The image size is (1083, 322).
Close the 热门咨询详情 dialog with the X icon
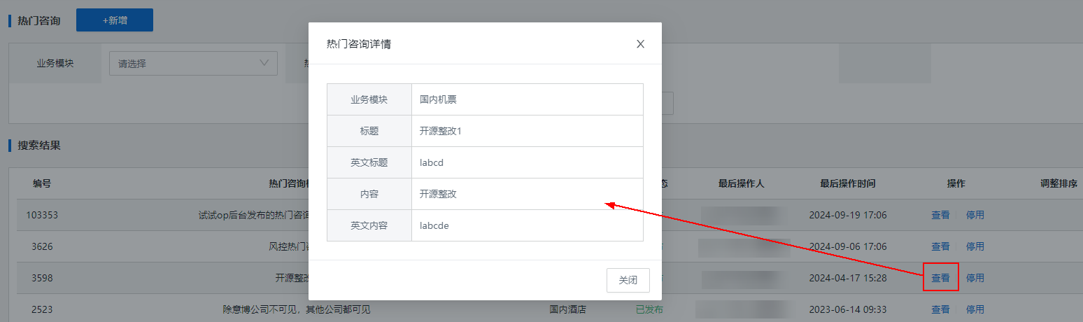pos(640,44)
